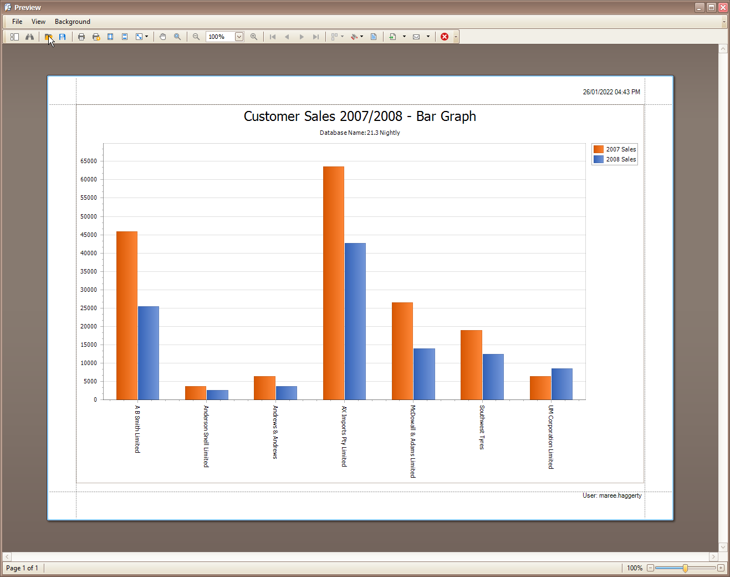Go to the last page
This screenshot has width=730, height=577.
click(316, 37)
